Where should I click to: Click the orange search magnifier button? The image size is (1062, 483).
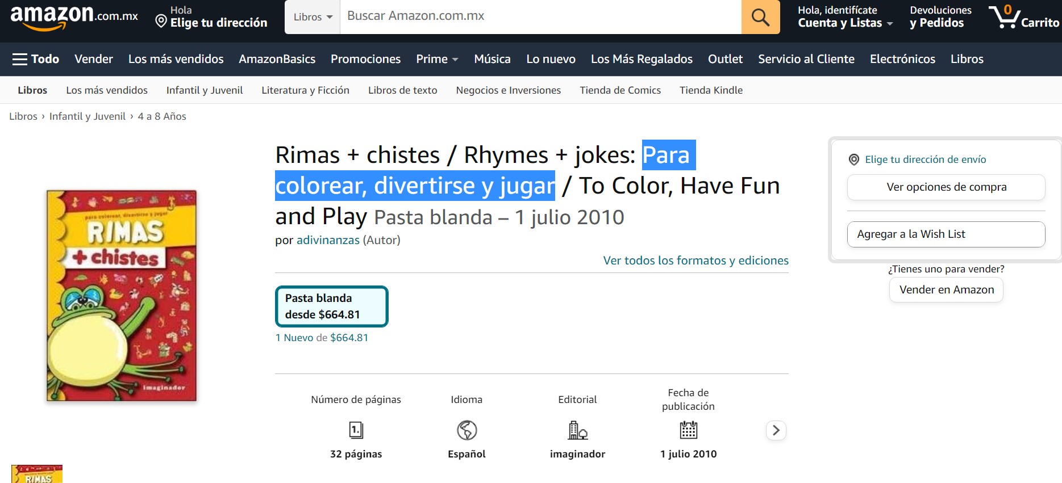[760, 17]
